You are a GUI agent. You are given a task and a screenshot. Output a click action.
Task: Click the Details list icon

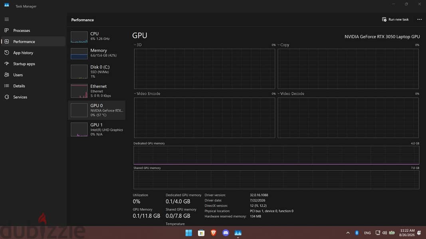[6, 86]
